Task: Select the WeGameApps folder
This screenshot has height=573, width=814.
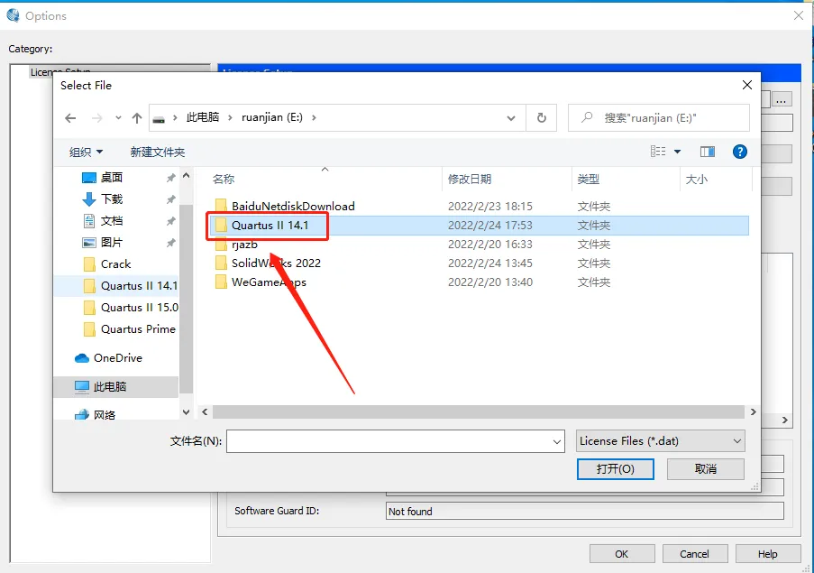Action: coord(269,282)
